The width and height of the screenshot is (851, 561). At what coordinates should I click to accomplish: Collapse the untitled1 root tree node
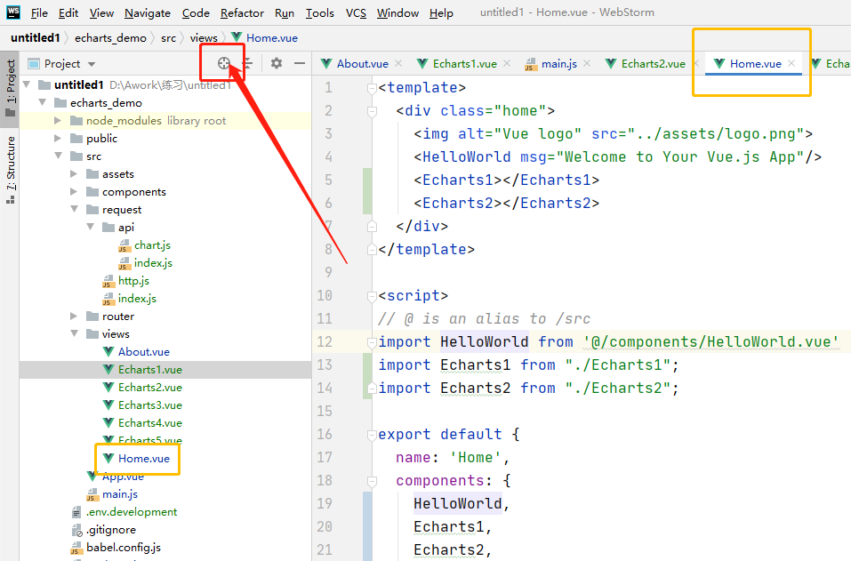point(26,84)
